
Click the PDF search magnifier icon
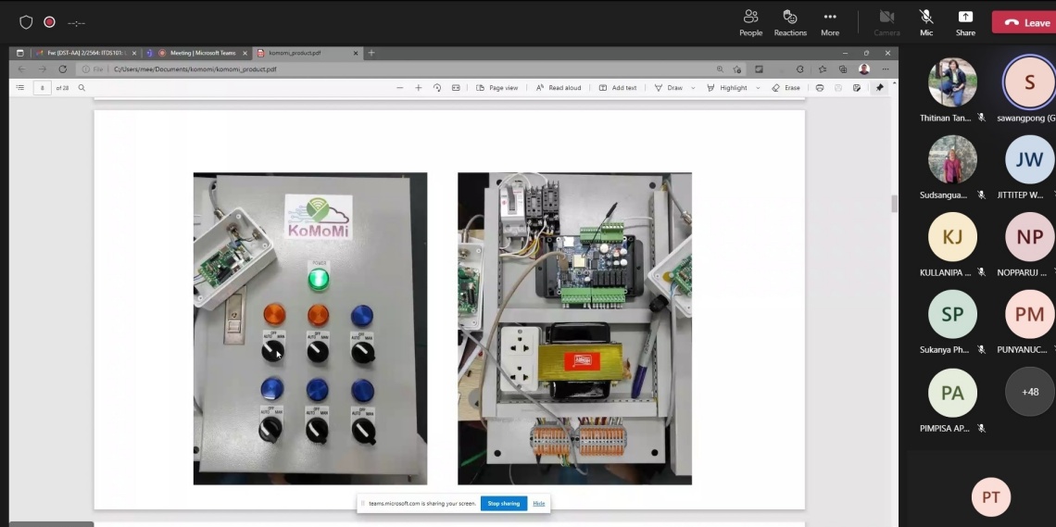click(82, 88)
